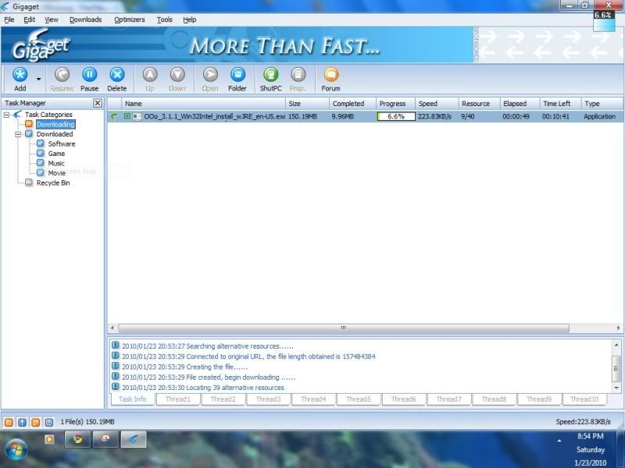Open the Downloads menu
625x468 pixels.
click(85, 19)
